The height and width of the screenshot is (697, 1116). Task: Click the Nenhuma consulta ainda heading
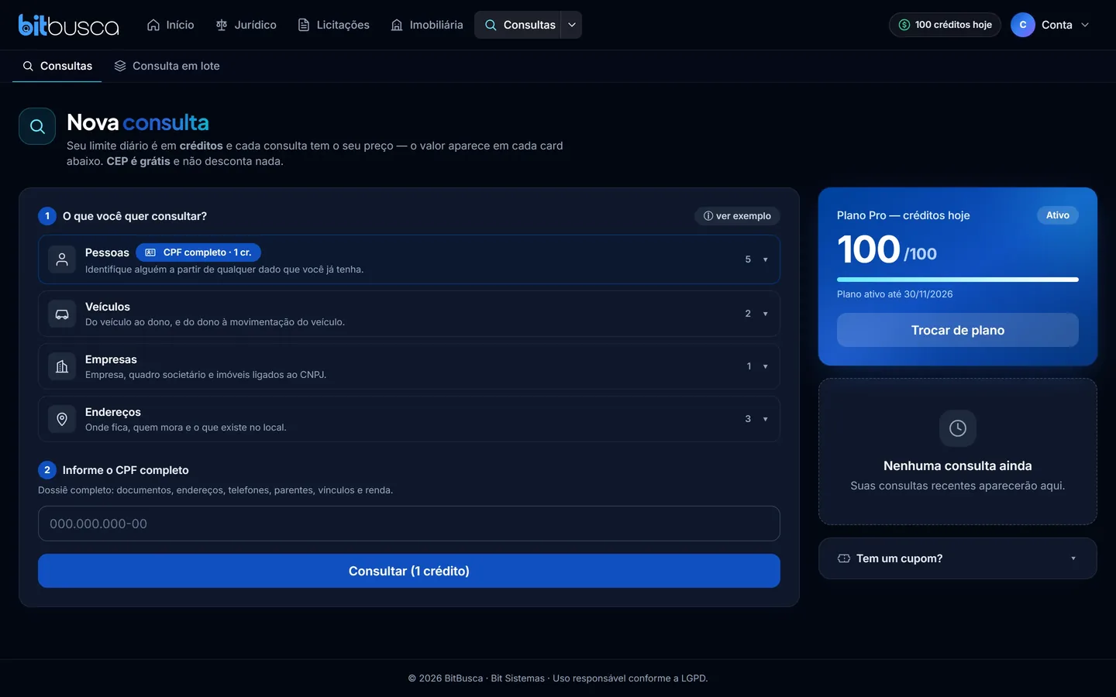958,465
